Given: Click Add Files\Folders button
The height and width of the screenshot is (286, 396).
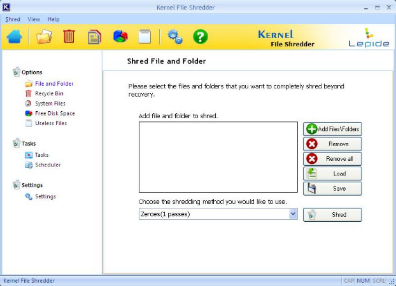Looking at the screenshot, I should [x=332, y=129].
